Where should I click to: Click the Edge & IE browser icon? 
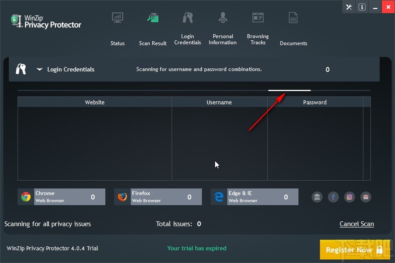tap(219, 197)
